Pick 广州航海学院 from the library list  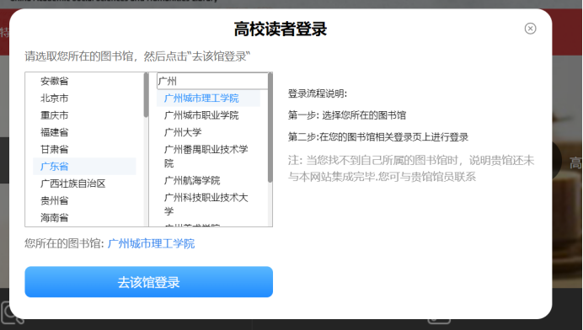click(208, 181)
